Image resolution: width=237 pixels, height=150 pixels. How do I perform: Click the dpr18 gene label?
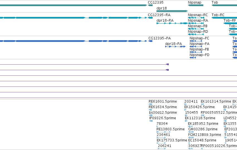[x=162, y=8]
